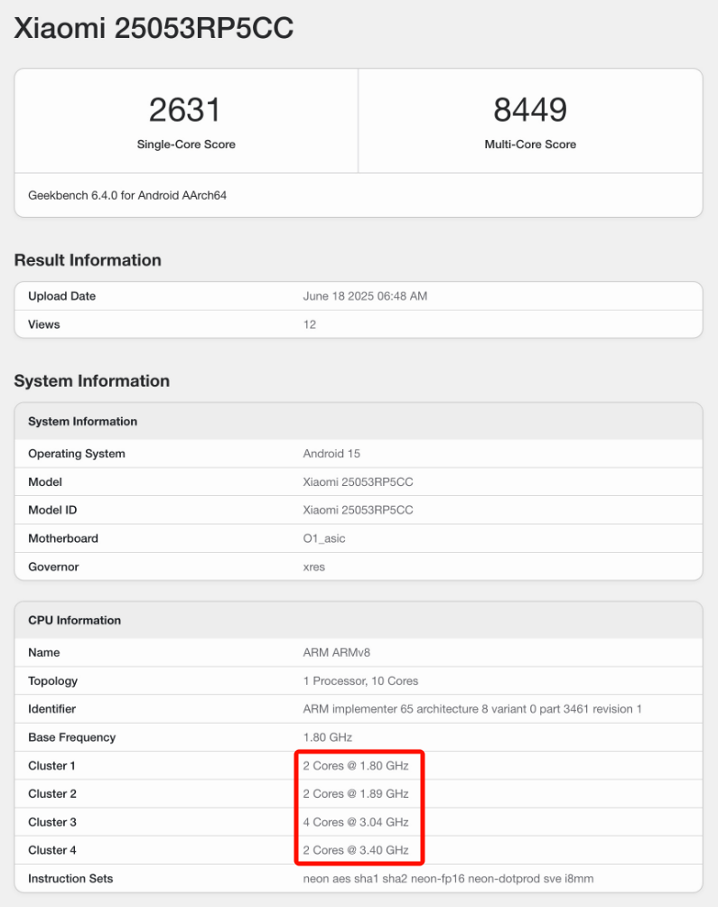This screenshot has width=718, height=907.
Task: Click the Model ID row label
Action: point(52,510)
